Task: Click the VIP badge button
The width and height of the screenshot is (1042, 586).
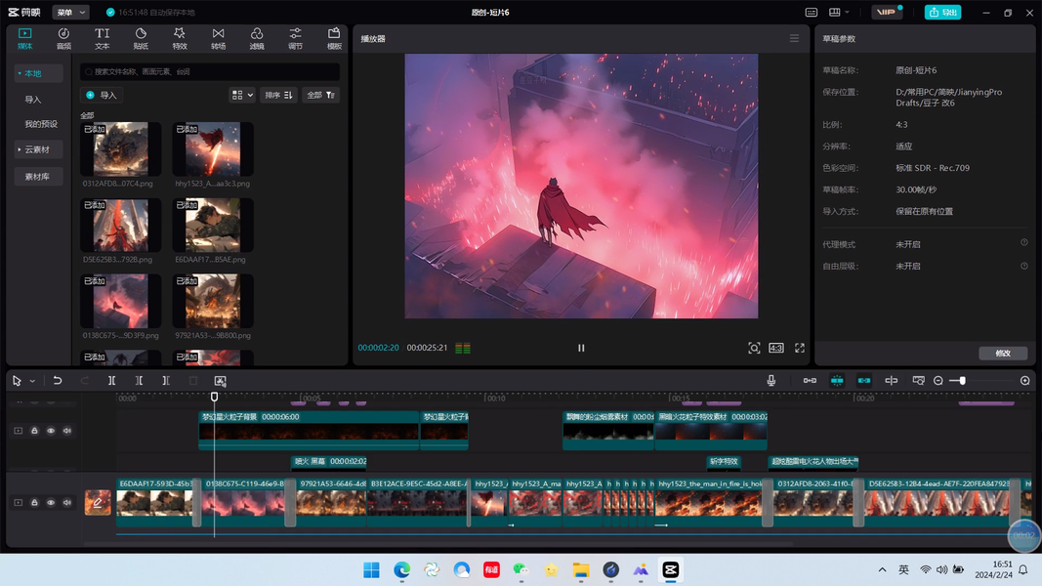Action: (x=886, y=12)
